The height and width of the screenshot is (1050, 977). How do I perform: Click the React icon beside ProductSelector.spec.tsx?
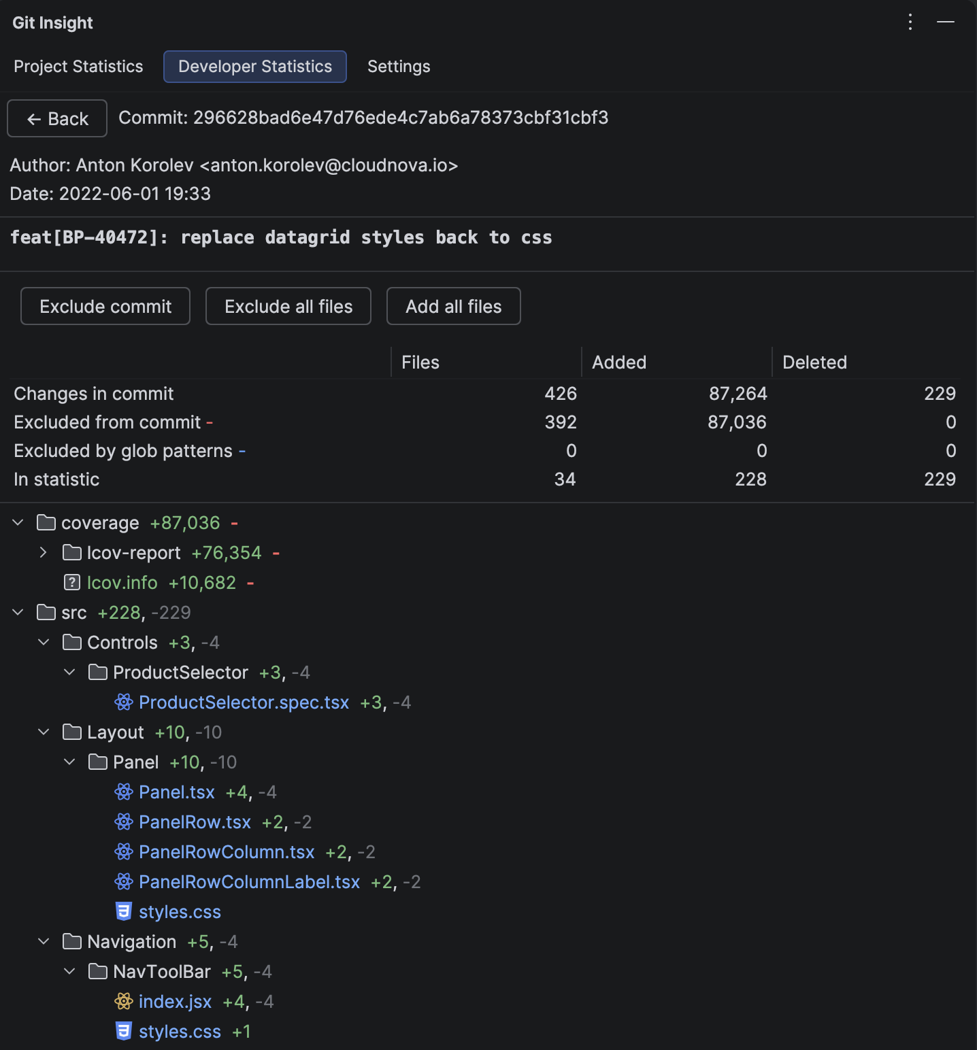124,702
